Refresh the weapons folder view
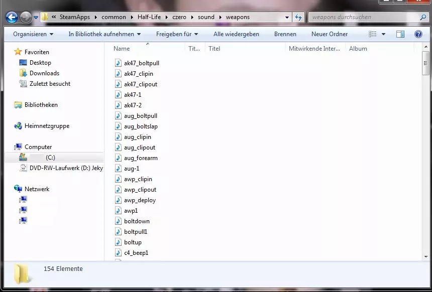 [x=298, y=17]
